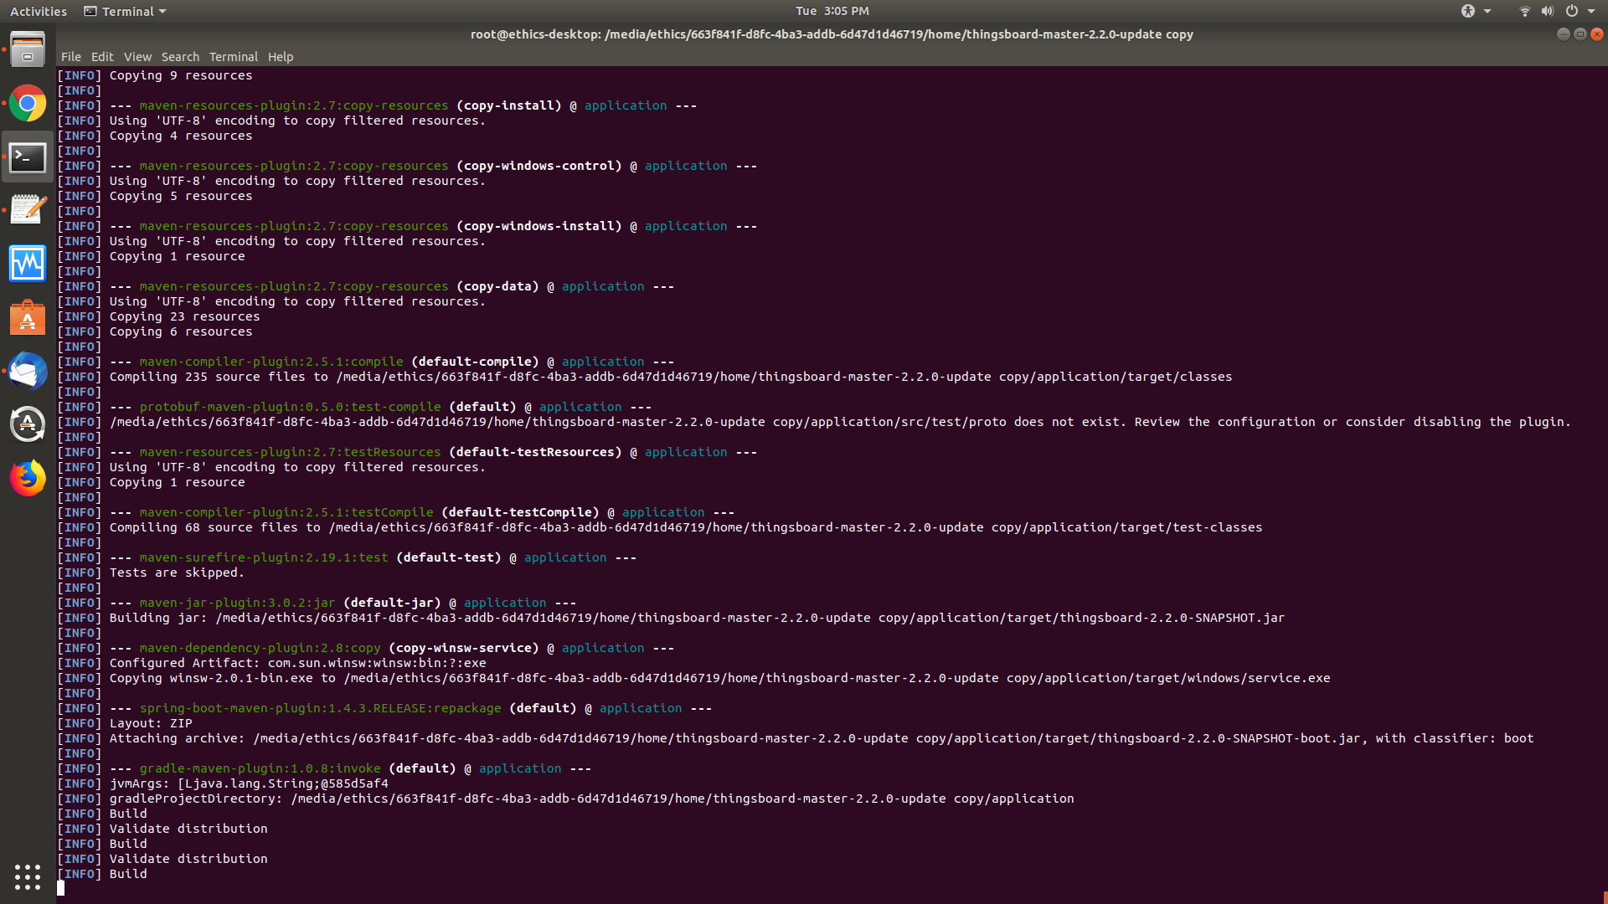The height and width of the screenshot is (904, 1608).
Task: Click the Activities button
Action: pyautogui.click(x=39, y=11)
